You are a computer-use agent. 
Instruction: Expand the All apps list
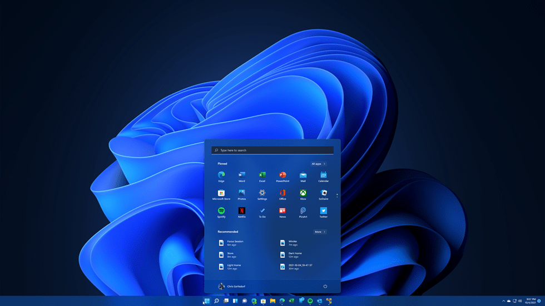pos(318,164)
